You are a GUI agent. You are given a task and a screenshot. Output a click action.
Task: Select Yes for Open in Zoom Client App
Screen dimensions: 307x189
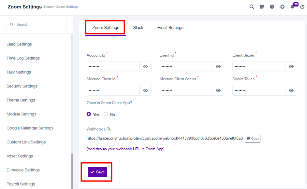point(89,114)
